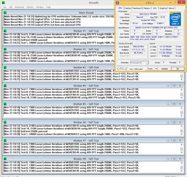Click 'Self-test 2560K passed!' in Worker #1
This screenshot has width=187, height=177.
tap(34, 40)
